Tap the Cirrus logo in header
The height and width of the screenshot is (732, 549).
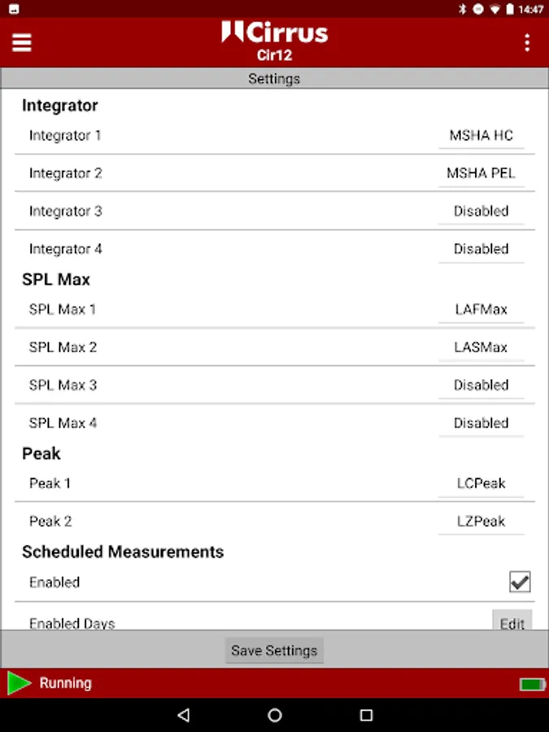click(x=274, y=33)
